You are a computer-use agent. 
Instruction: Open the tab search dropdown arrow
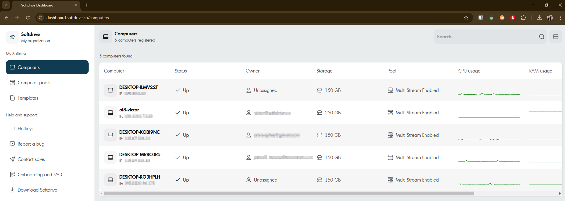click(x=6, y=5)
